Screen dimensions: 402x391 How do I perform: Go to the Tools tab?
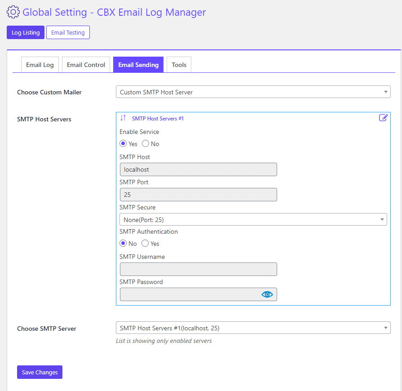pyautogui.click(x=179, y=65)
